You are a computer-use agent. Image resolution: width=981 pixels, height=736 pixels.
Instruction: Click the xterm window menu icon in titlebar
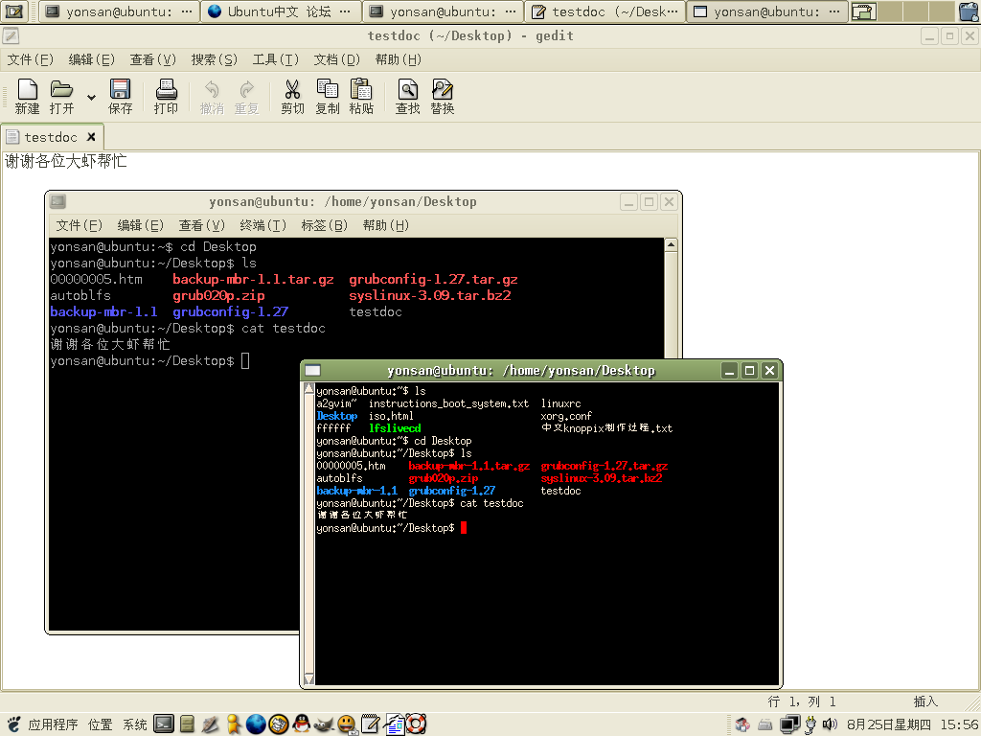point(313,371)
